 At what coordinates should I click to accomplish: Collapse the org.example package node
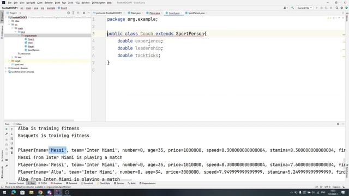pyautogui.click(x=19, y=35)
